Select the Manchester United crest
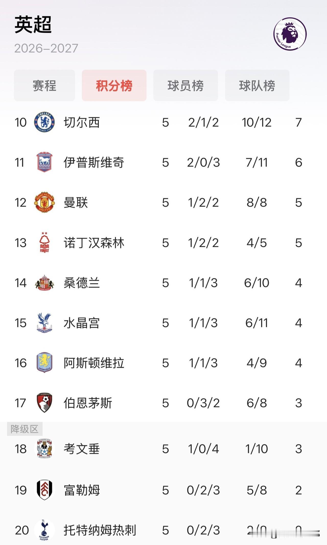Viewport: 327px width, 545px height. point(44,202)
